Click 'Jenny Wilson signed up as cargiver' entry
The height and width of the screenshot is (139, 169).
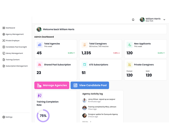coord(102,99)
